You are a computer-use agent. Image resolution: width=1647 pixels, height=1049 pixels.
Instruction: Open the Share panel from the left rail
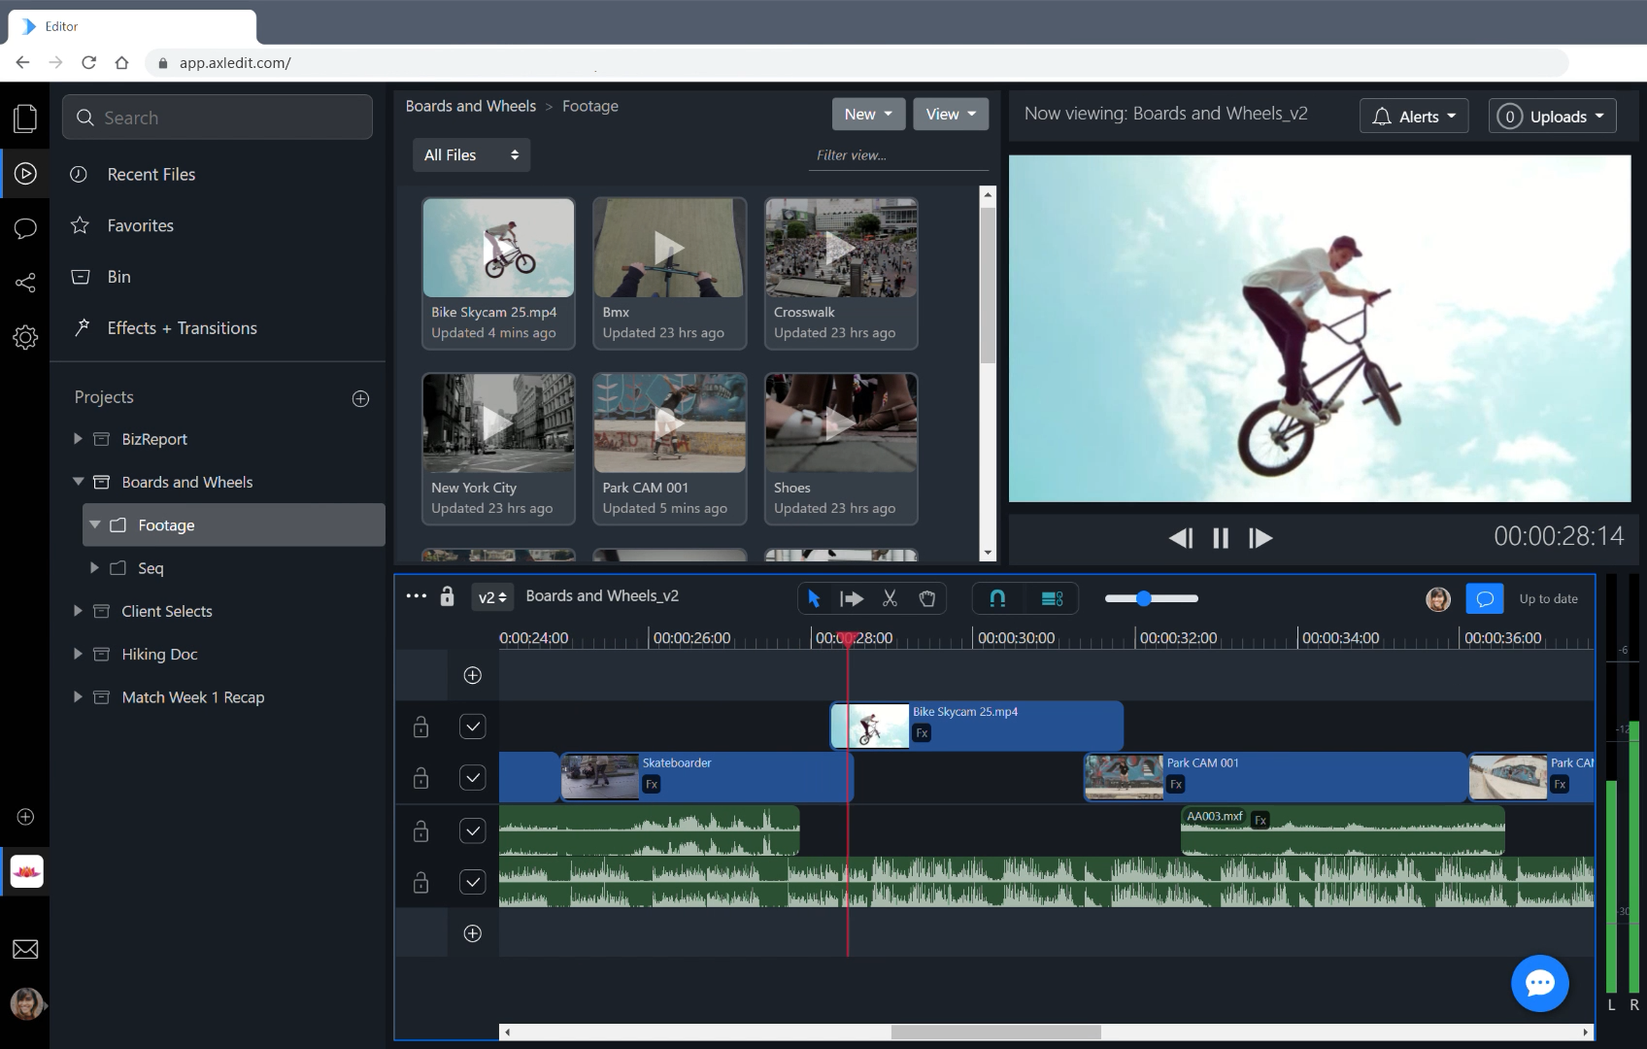click(x=25, y=283)
